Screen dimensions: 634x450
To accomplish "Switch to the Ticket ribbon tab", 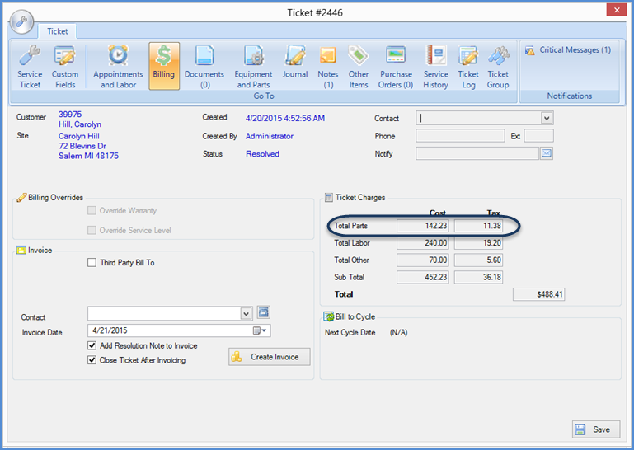I will tap(58, 31).
